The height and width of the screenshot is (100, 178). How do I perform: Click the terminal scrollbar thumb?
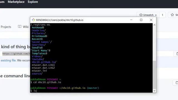154,75
